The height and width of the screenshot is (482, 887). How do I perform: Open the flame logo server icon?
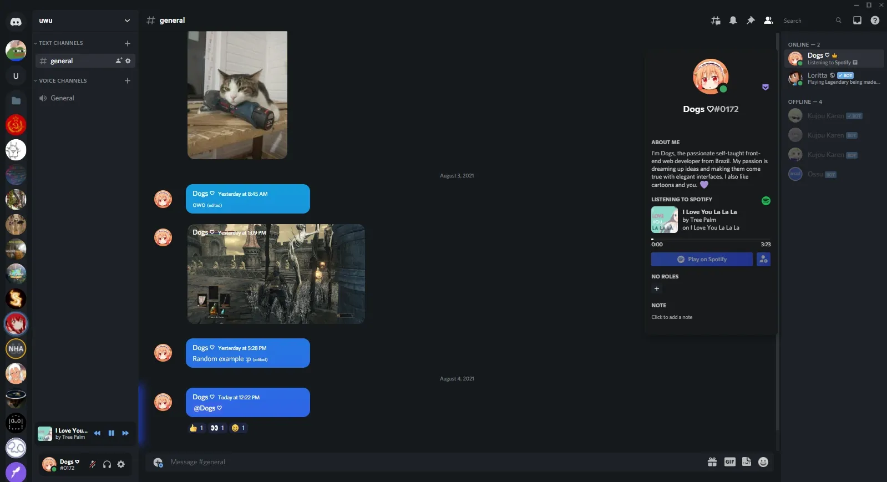tap(16, 299)
